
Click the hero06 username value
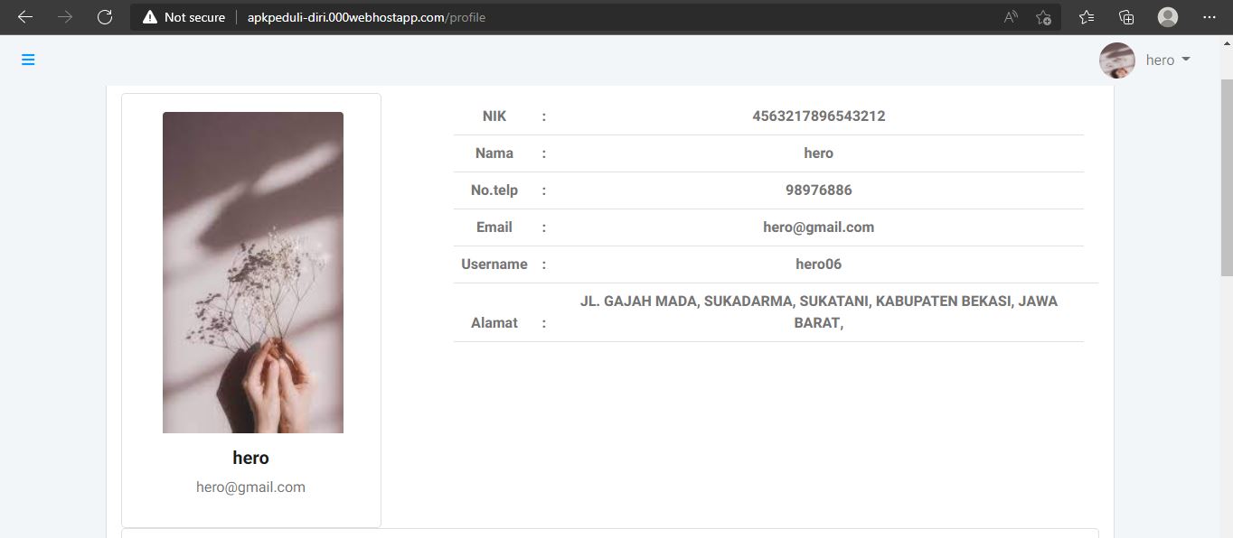[818, 264]
